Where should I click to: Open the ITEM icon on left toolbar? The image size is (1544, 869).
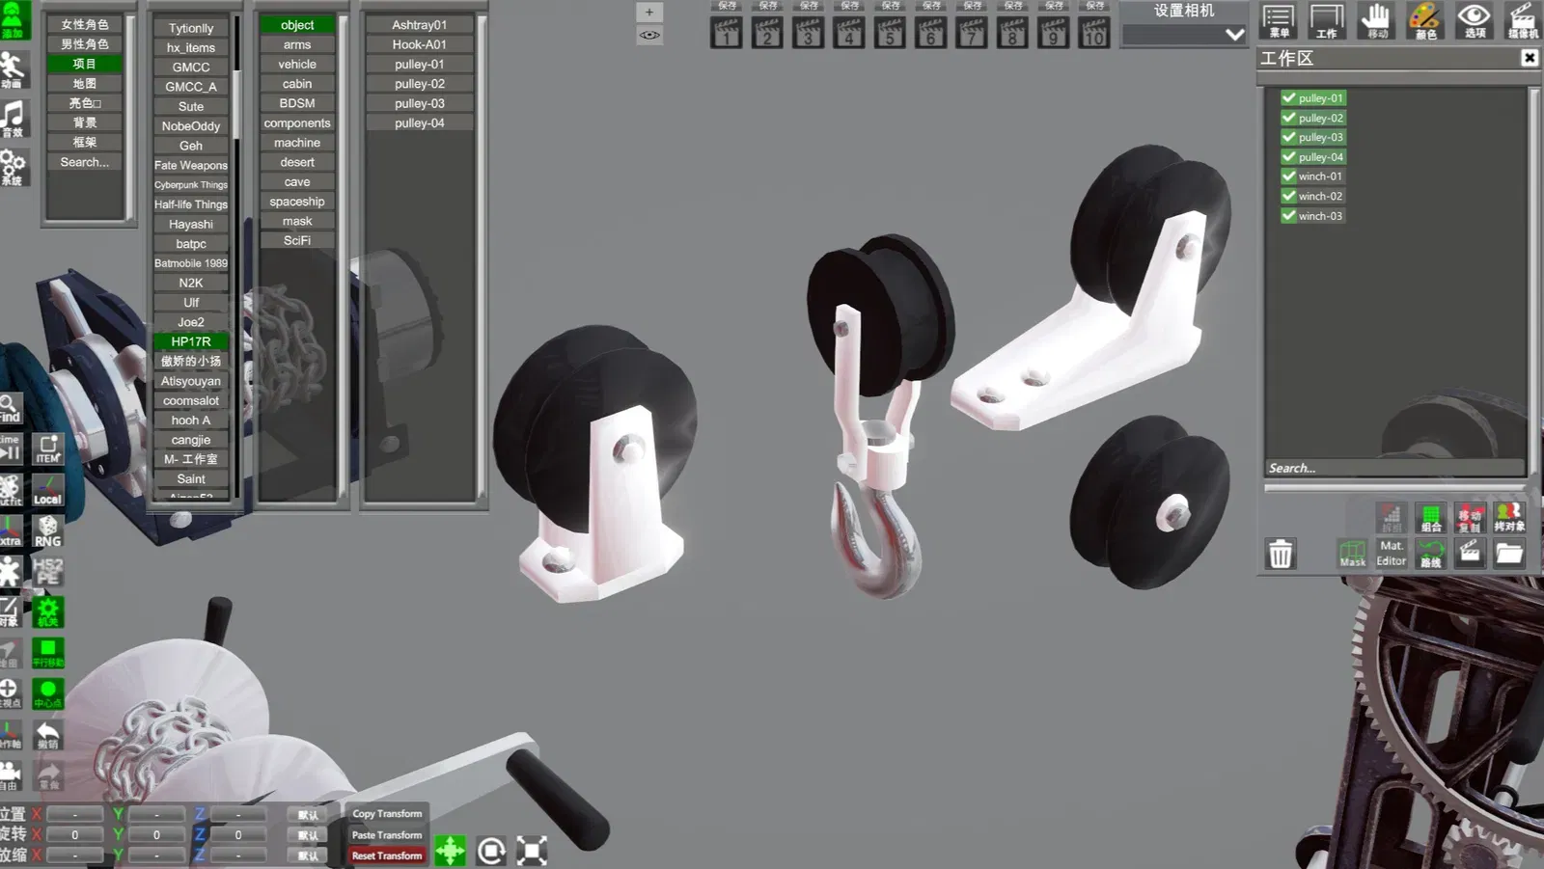click(47, 449)
